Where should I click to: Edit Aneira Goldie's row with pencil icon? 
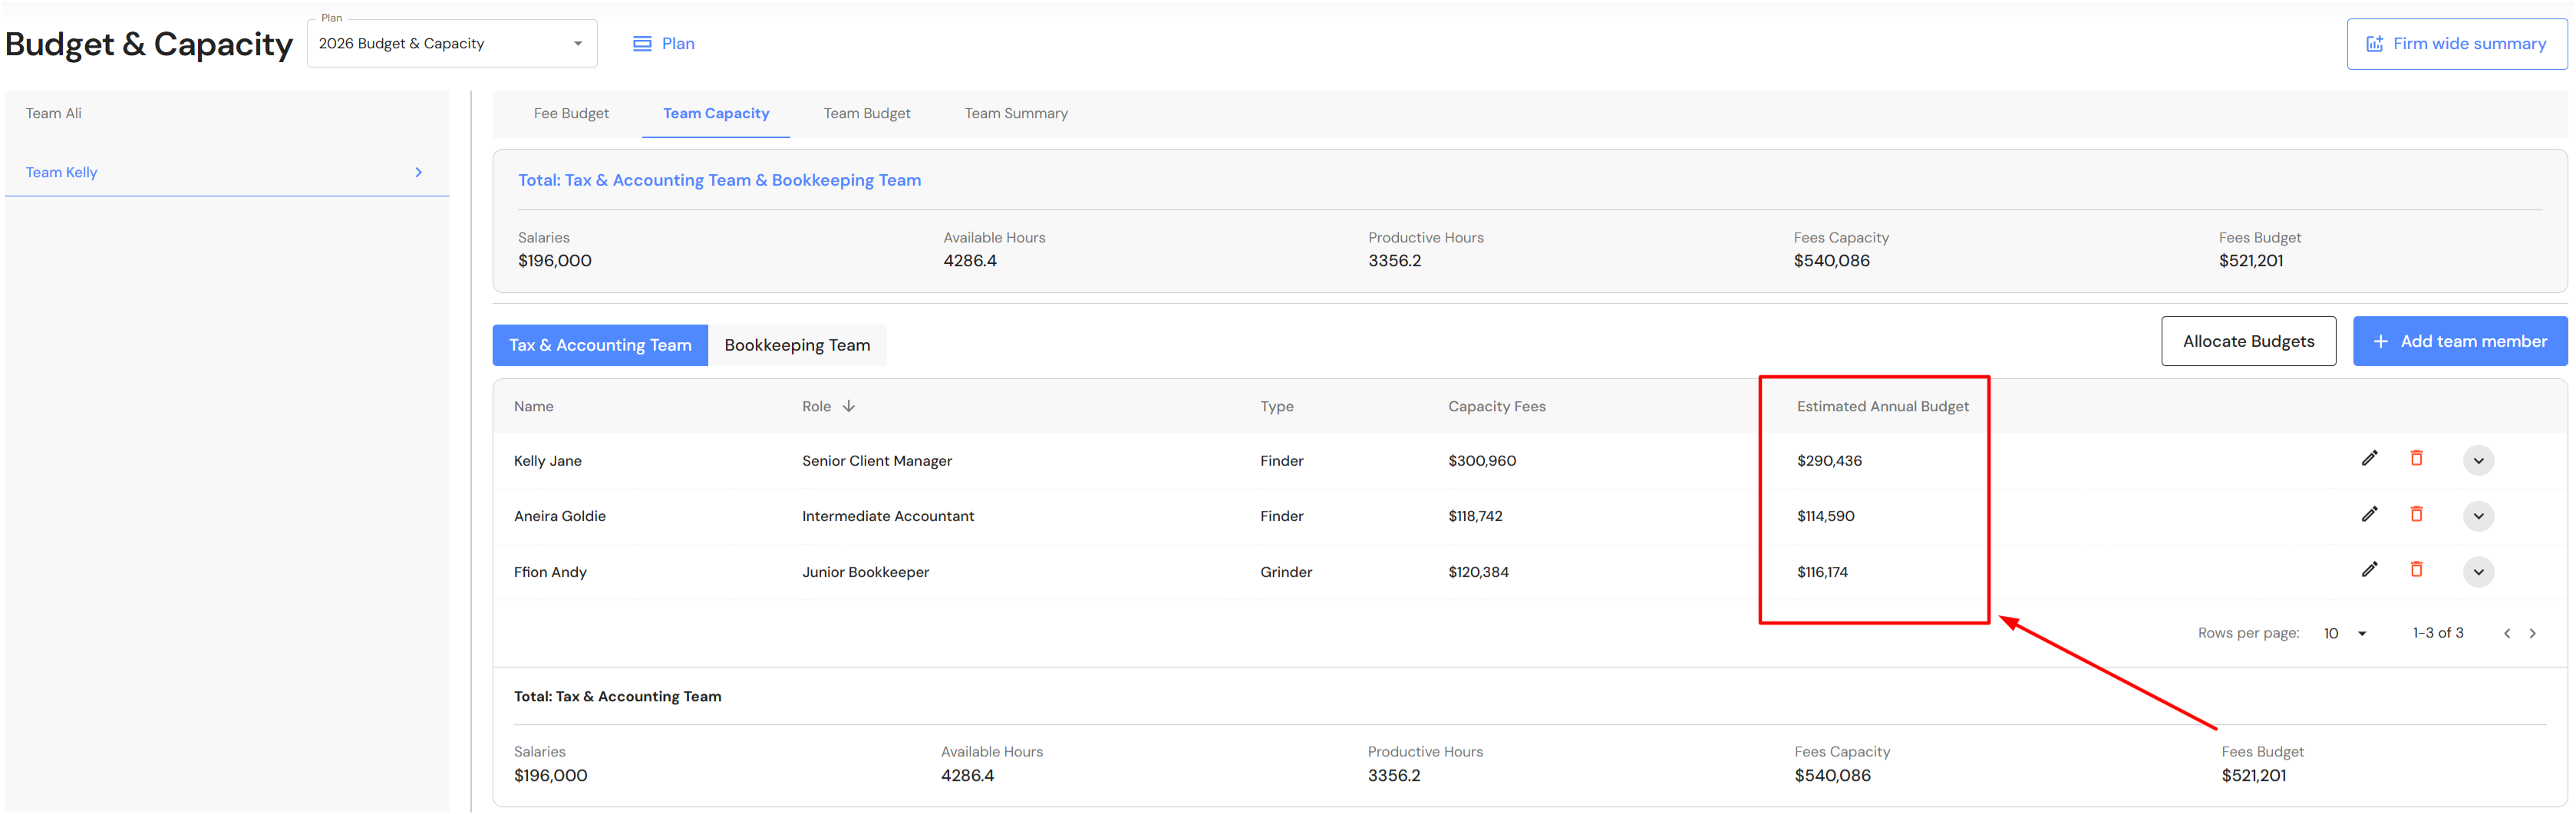2369,515
